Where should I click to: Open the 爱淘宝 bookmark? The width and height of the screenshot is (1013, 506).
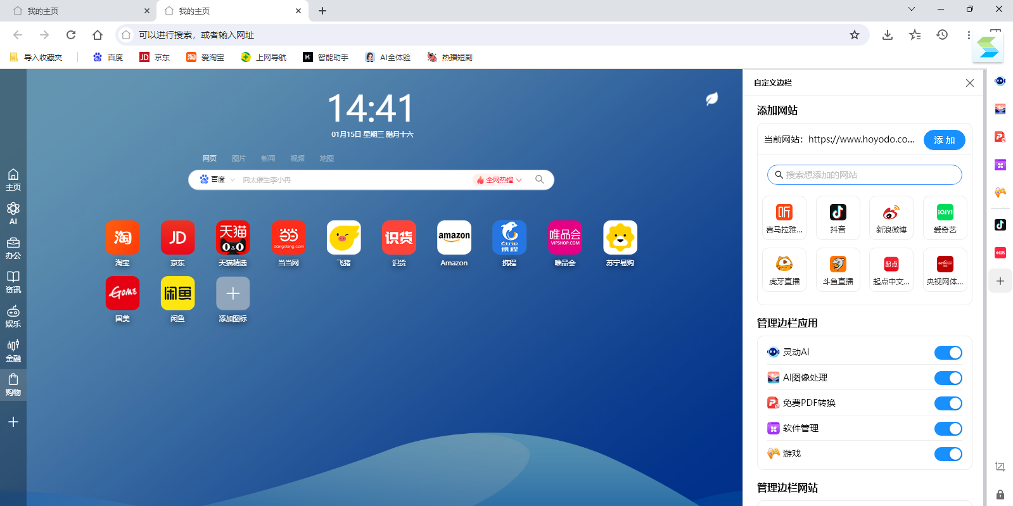click(x=205, y=57)
